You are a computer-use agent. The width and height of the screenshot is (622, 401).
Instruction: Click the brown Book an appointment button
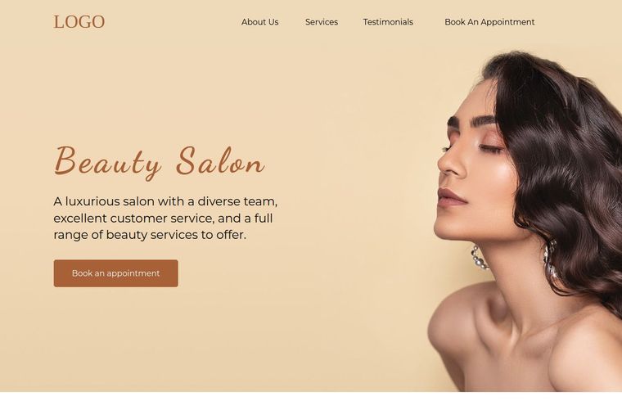coord(116,273)
